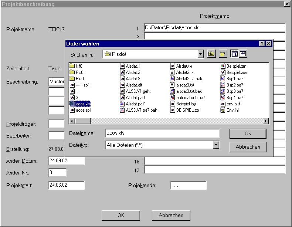The image size is (292, 227).
Task: Select the Plu0 folder icon
Action: [72, 79]
